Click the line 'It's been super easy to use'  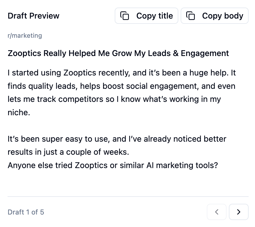117,139
